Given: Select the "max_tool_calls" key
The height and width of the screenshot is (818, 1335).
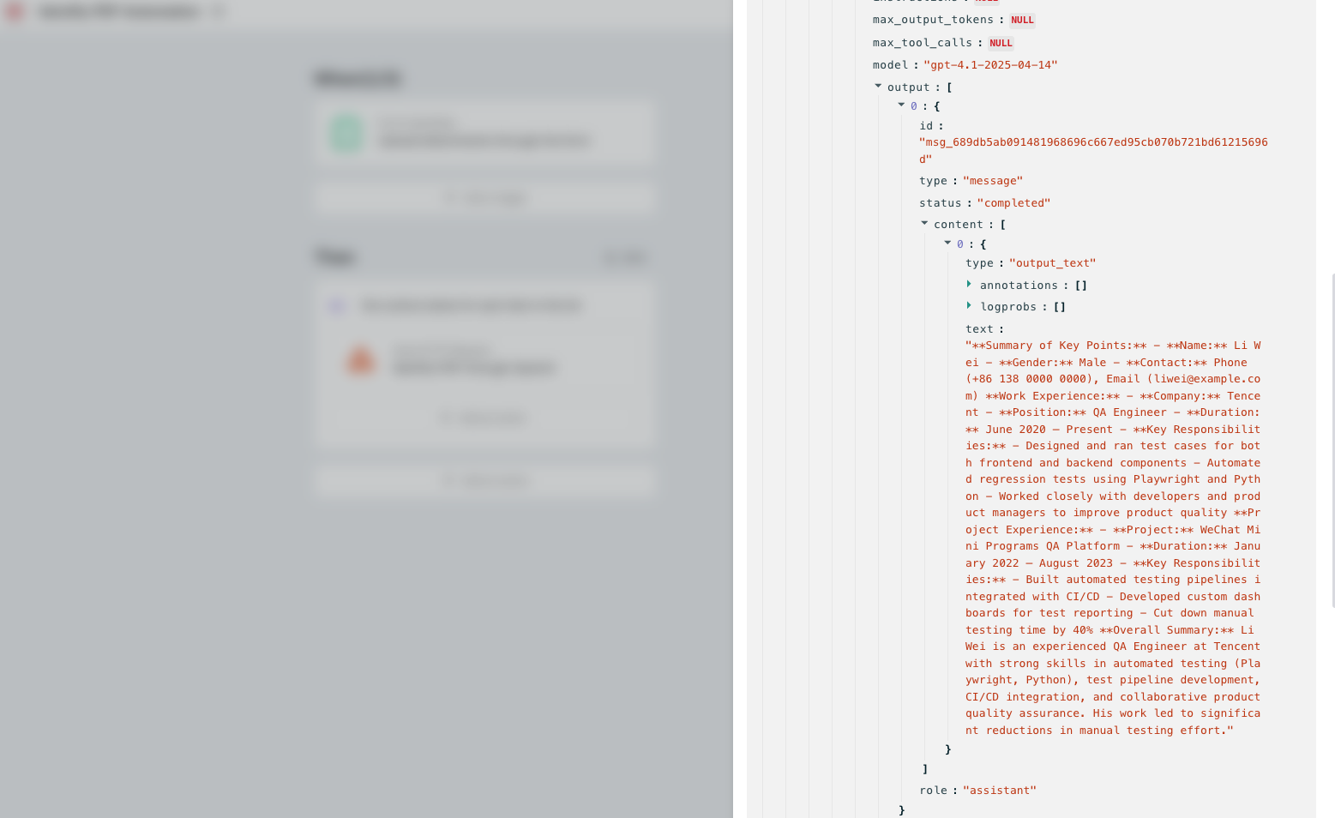Looking at the screenshot, I should tap(923, 43).
